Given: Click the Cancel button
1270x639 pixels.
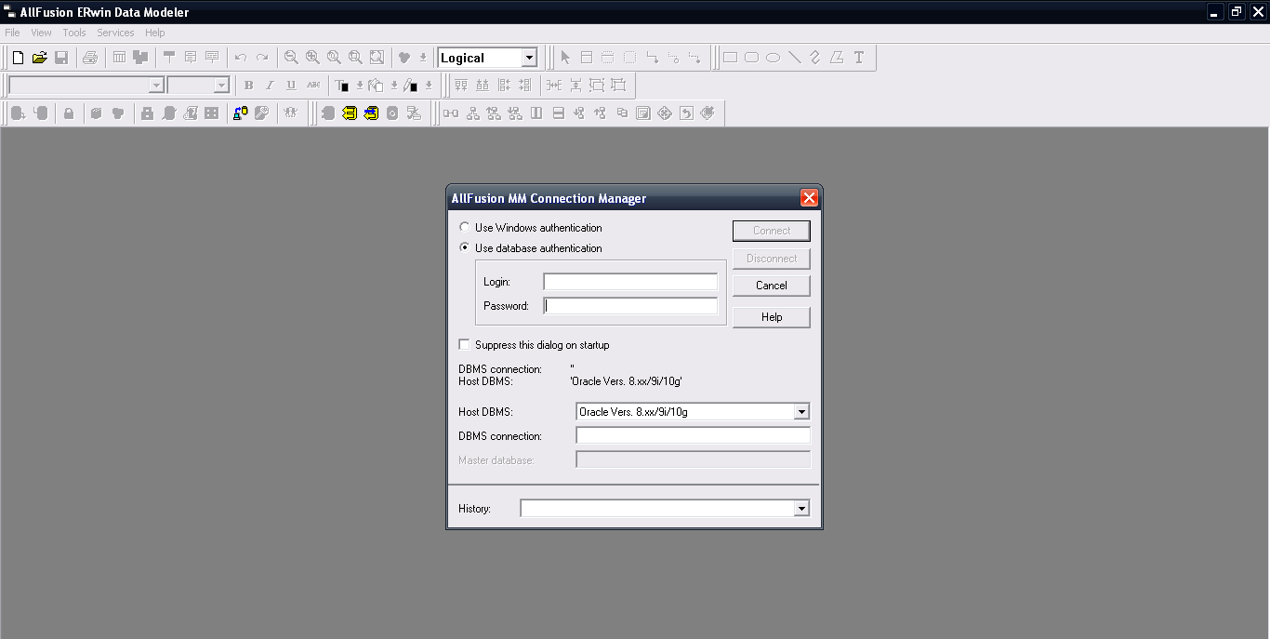Looking at the screenshot, I should coord(772,286).
